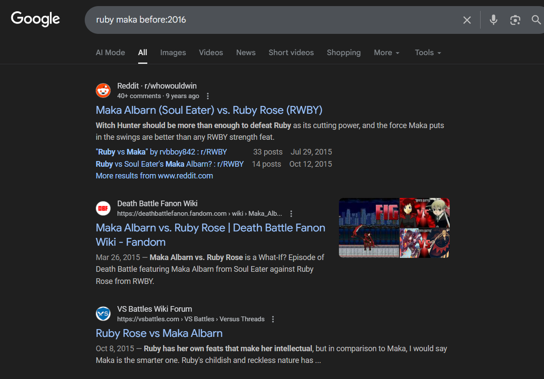This screenshot has width=544, height=379.
Task: Click the Reddit favicon icon
Action: coord(103,91)
